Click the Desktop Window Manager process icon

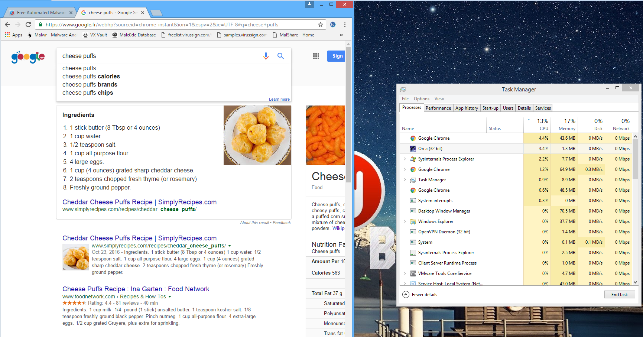pos(413,211)
